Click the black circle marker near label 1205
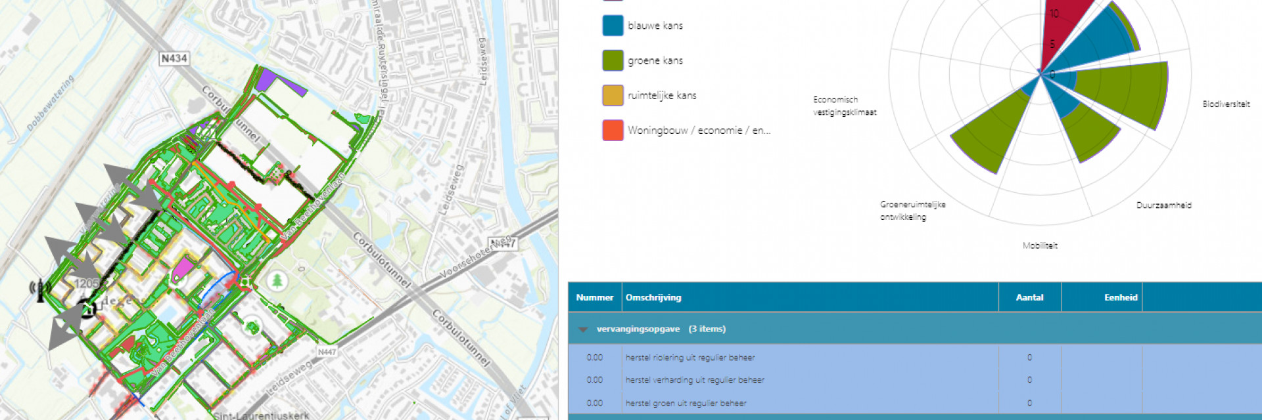 click(x=86, y=308)
